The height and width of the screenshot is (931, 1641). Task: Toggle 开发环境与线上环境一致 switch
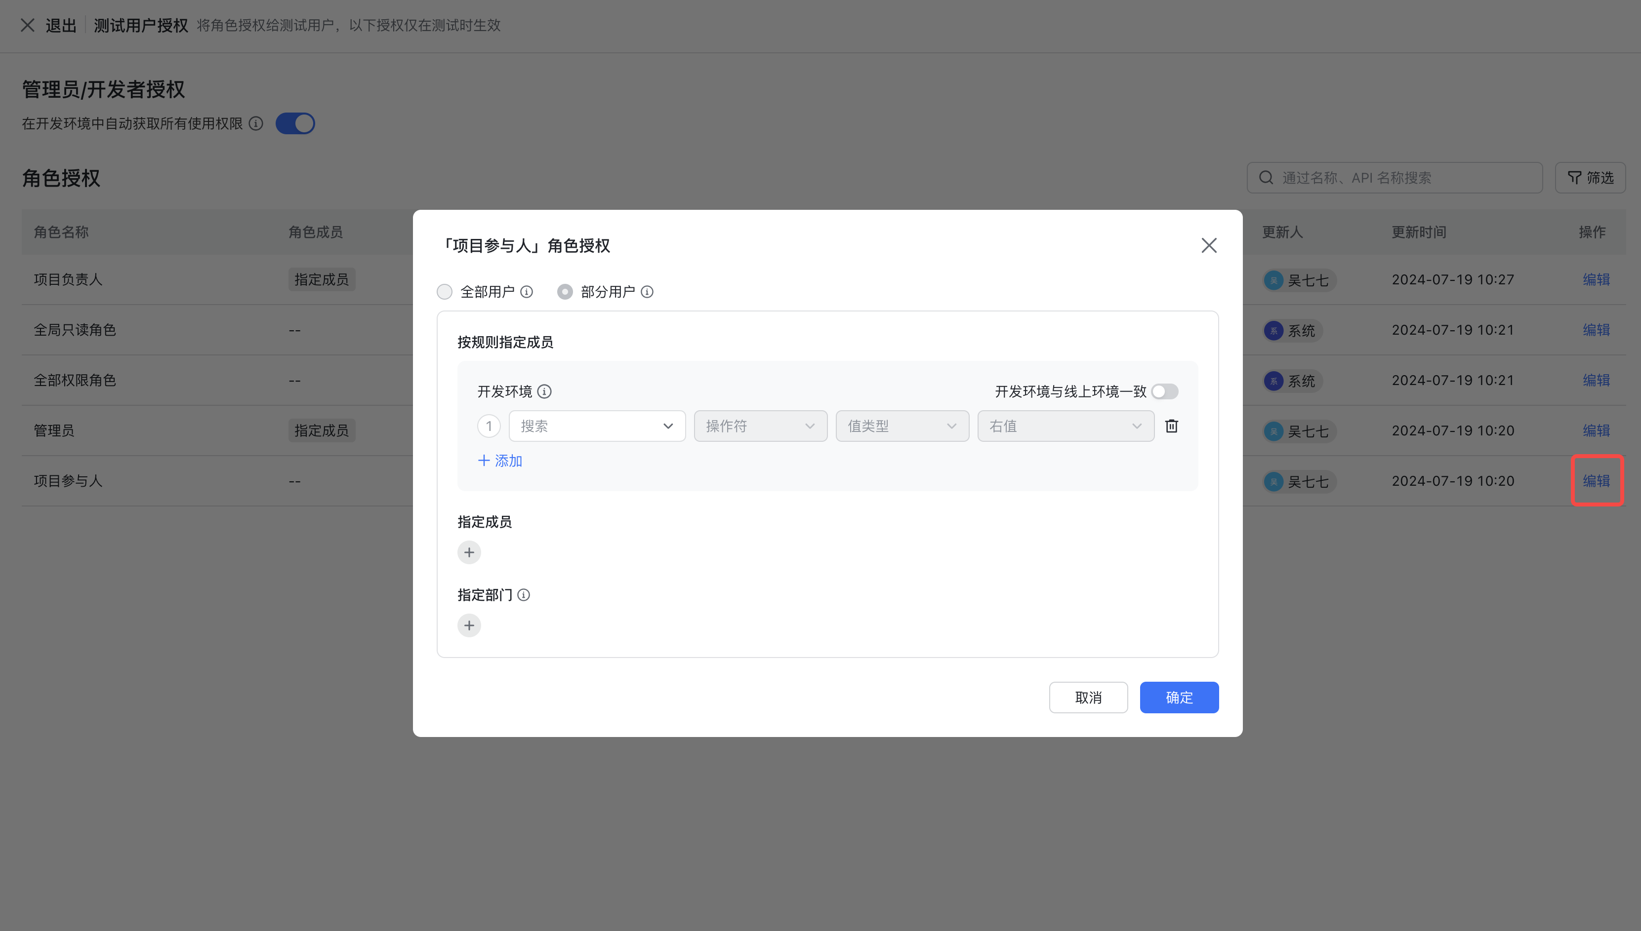click(1164, 391)
